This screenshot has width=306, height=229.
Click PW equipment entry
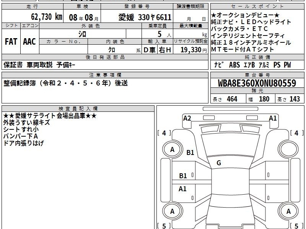287,65
